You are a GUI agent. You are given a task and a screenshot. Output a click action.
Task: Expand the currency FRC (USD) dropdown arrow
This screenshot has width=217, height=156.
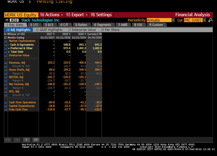pyautogui.click(x=205, y=20)
